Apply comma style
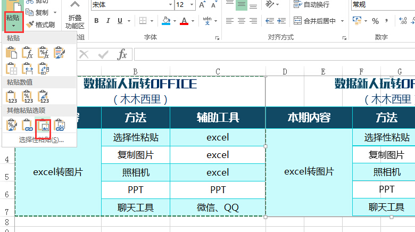This screenshot has height=232, width=415. (x=387, y=21)
